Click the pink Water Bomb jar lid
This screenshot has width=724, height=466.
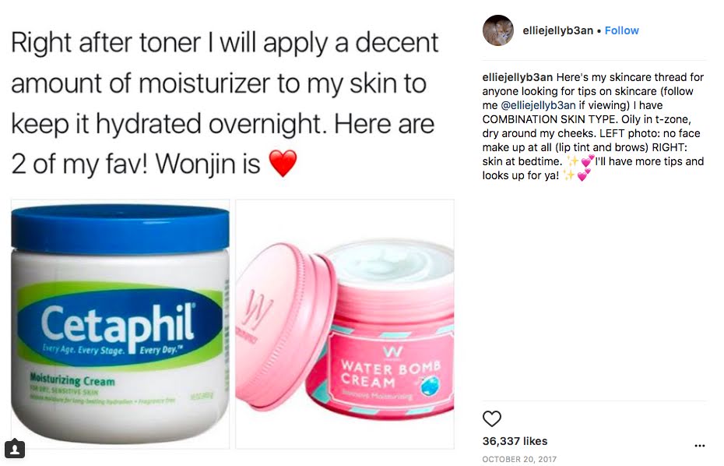coord(284,327)
